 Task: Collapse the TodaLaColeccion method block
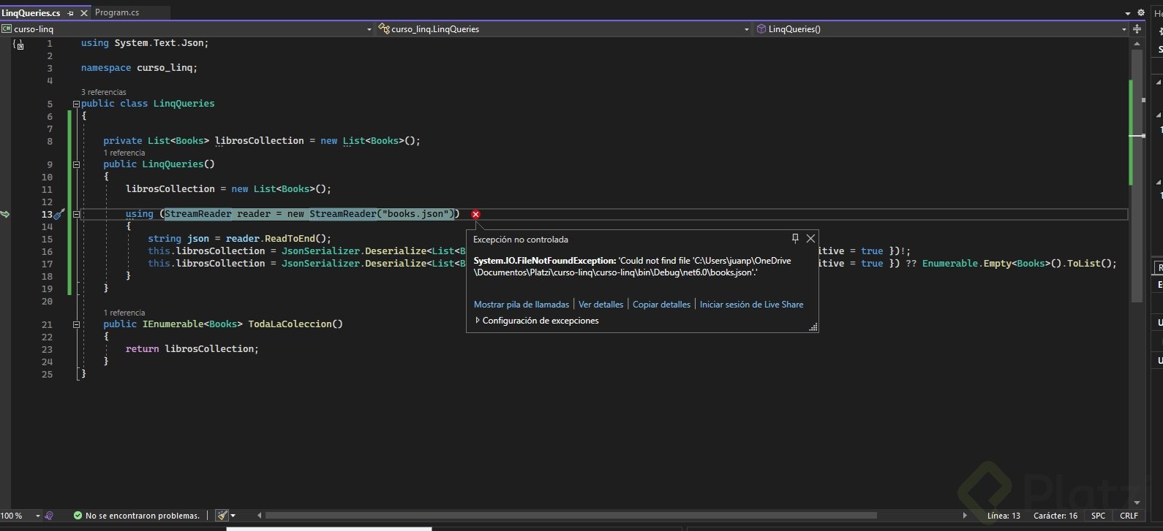(76, 324)
